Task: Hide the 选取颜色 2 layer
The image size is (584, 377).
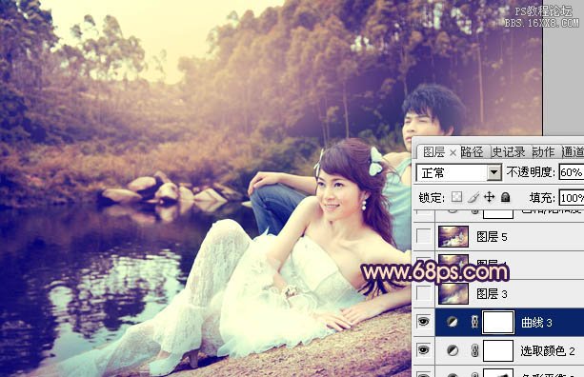Action: [423, 349]
